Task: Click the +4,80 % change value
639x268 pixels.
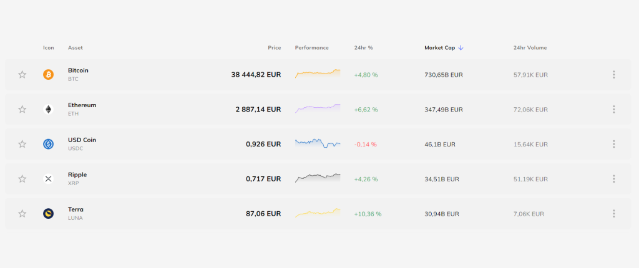Action: click(366, 75)
